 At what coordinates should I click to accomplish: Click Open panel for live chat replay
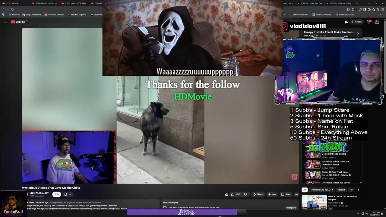click(x=291, y=208)
